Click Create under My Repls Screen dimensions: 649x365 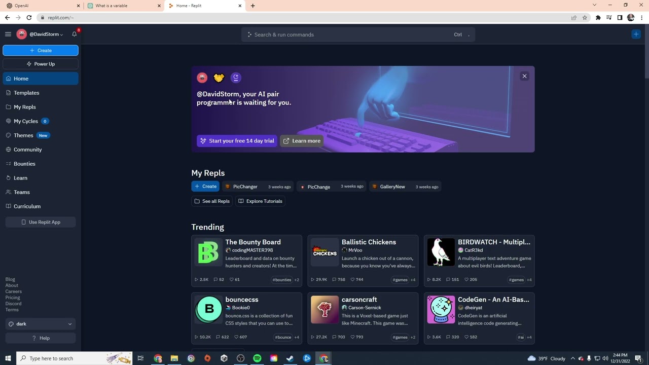coord(205,187)
